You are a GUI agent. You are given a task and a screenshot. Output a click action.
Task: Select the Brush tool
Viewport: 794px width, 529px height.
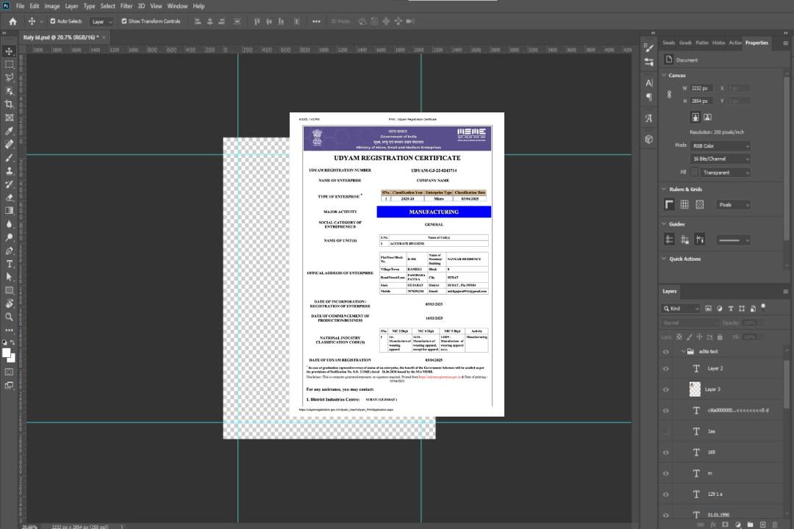9,157
